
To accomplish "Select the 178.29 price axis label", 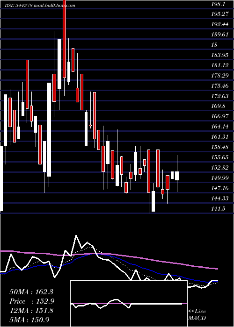I will coord(219,75).
